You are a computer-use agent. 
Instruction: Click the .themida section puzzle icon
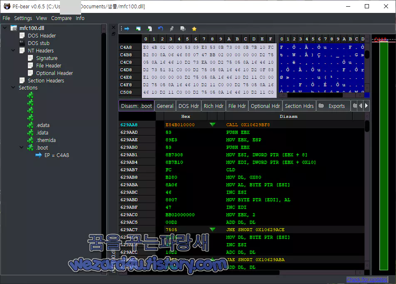(30, 140)
